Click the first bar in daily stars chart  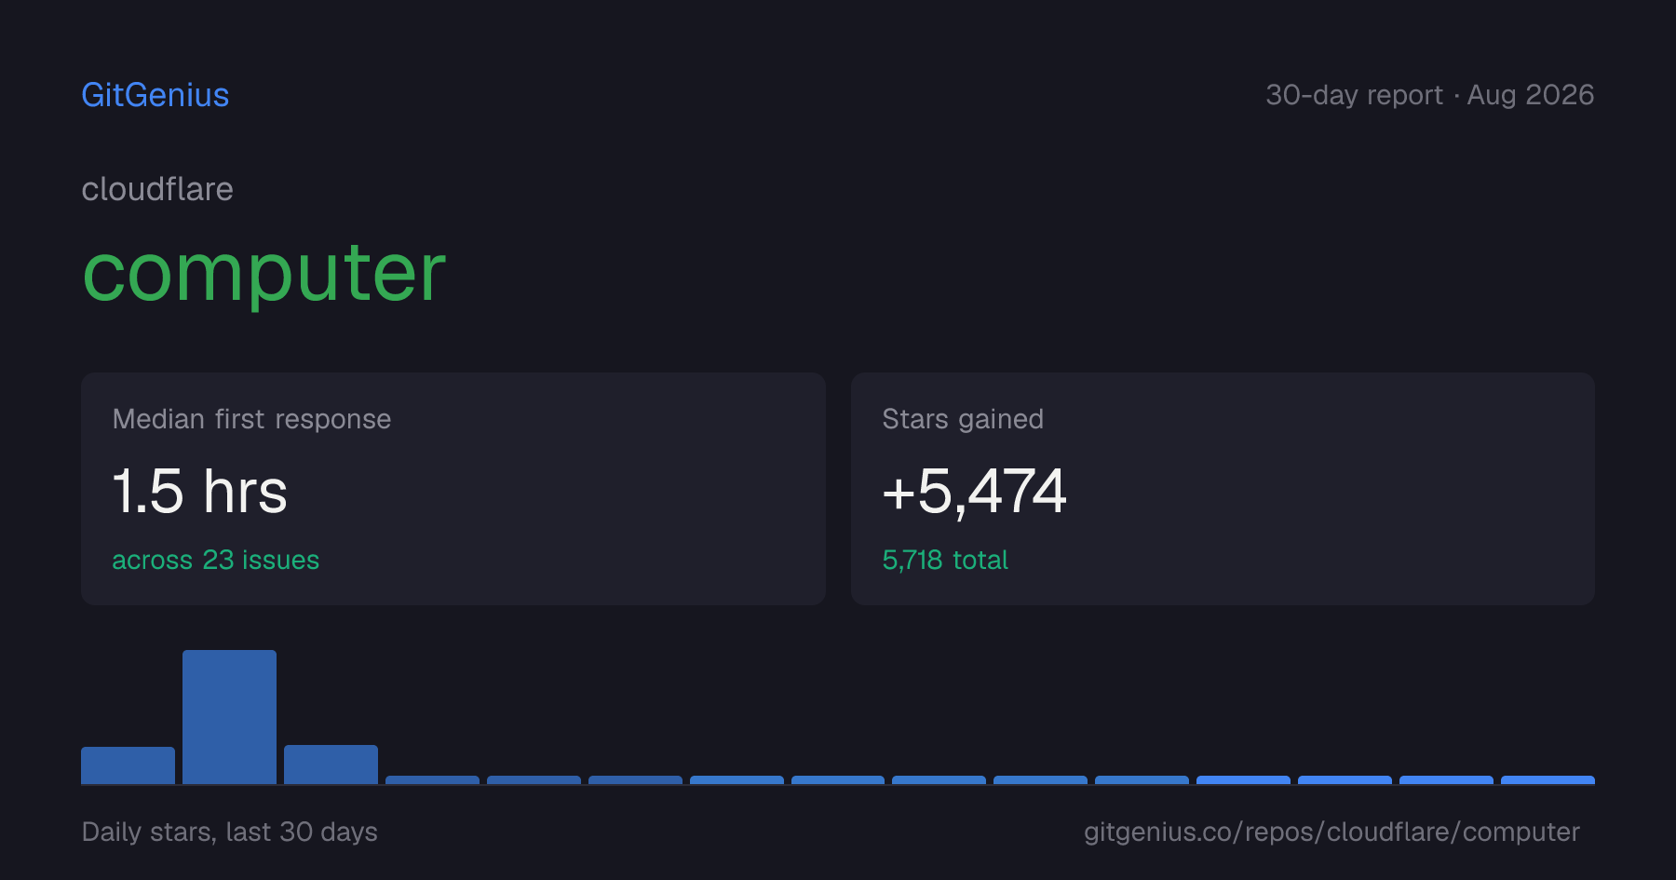[x=128, y=765]
